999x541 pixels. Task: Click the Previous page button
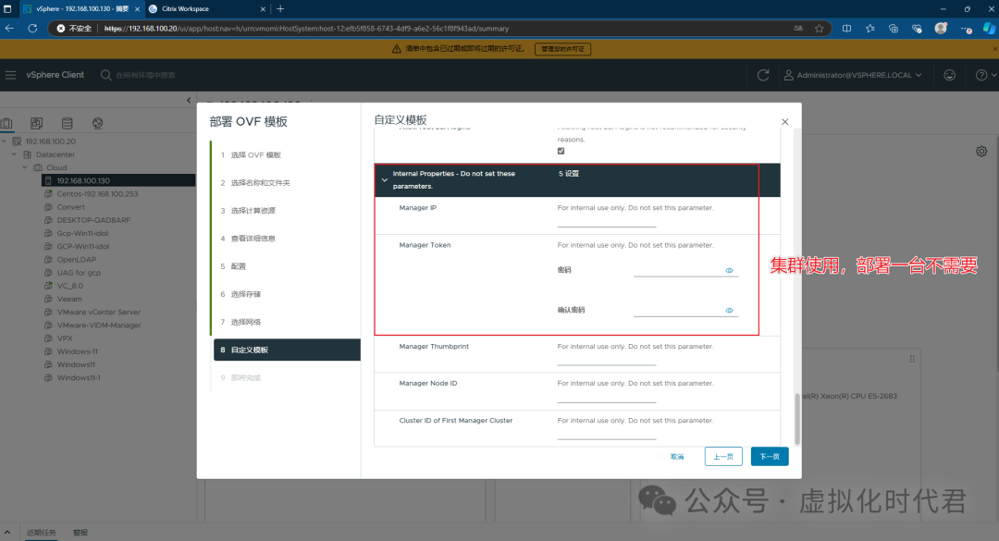(723, 456)
